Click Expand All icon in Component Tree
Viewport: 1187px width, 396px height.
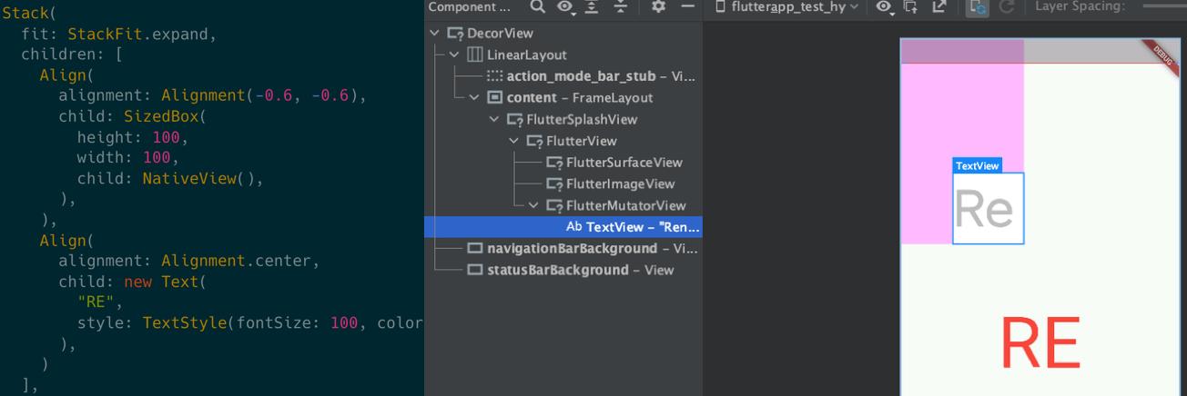(593, 7)
